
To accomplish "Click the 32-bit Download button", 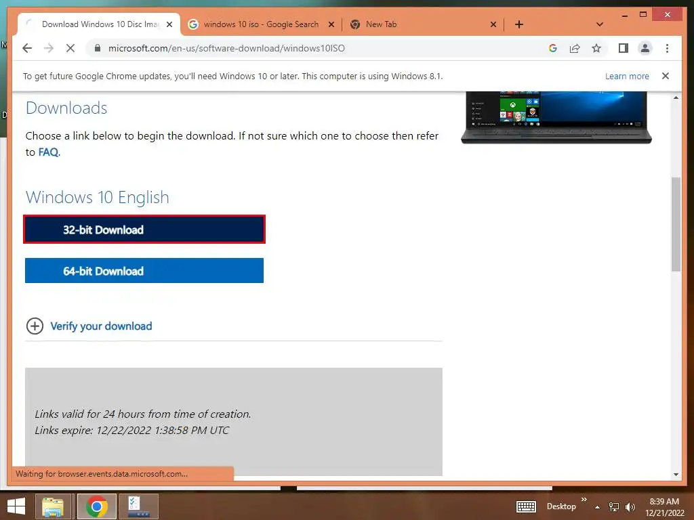I will tap(144, 229).
